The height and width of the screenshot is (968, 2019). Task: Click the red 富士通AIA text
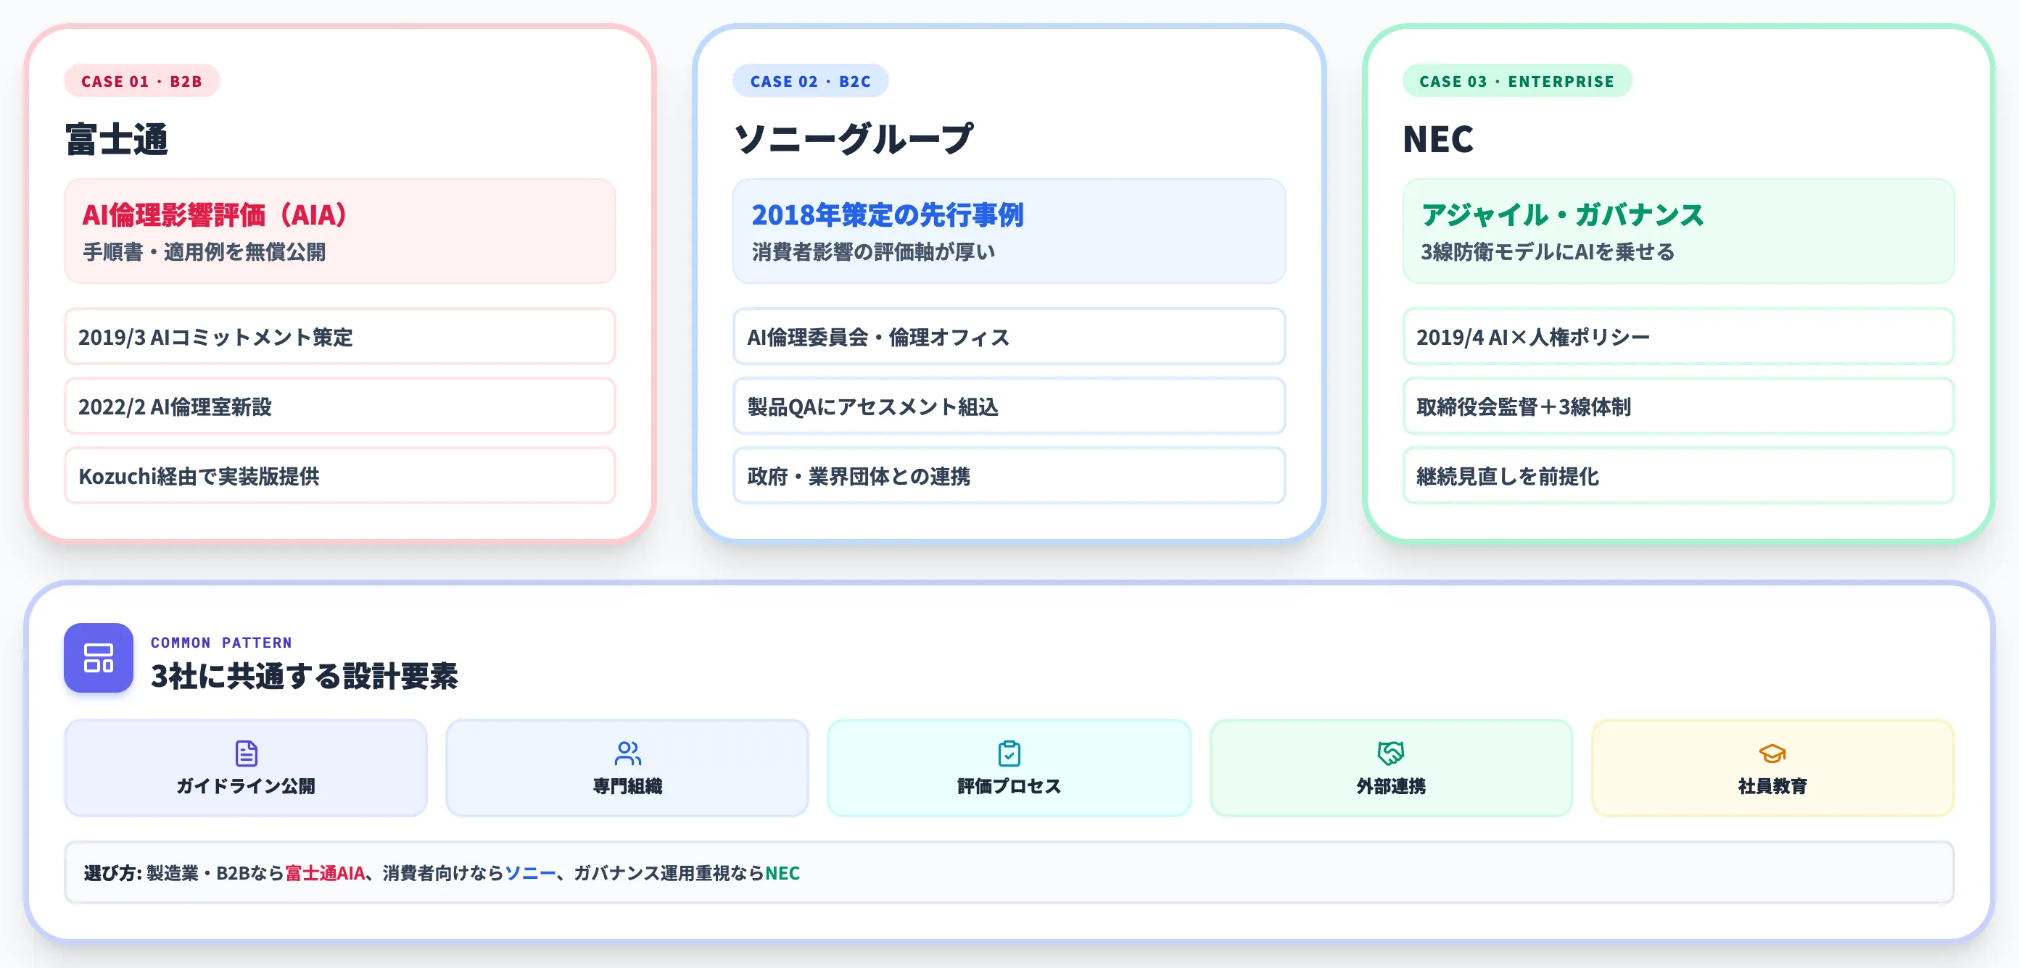pyautogui.click(x=326, y=872)
